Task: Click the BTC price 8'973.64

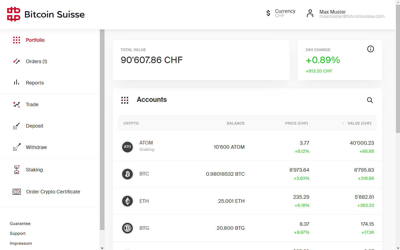Action: (x=299, y=170)
